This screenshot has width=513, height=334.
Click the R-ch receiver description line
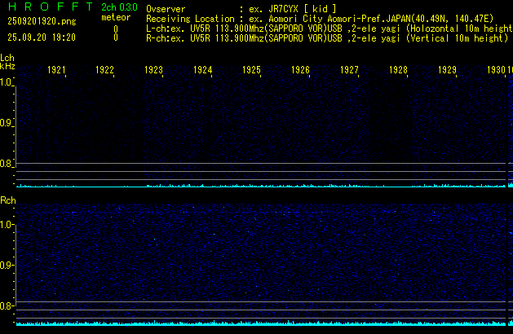pyautogui.click(x=326, y=37)
